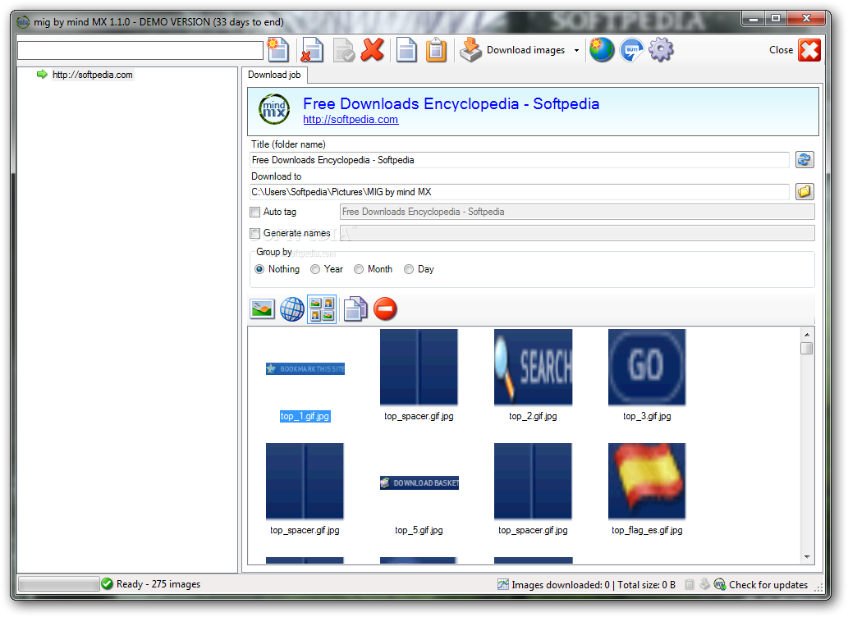Click the Check for updates globe icon
Screen dimensions: 848x617
pos(720,584)
